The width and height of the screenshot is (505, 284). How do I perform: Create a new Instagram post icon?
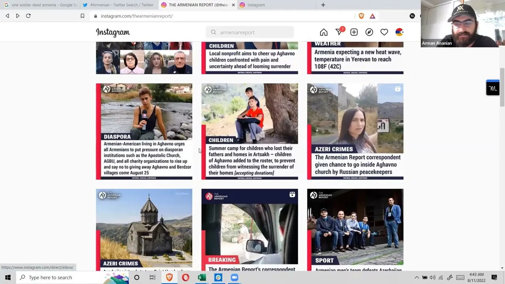(354, 32)
